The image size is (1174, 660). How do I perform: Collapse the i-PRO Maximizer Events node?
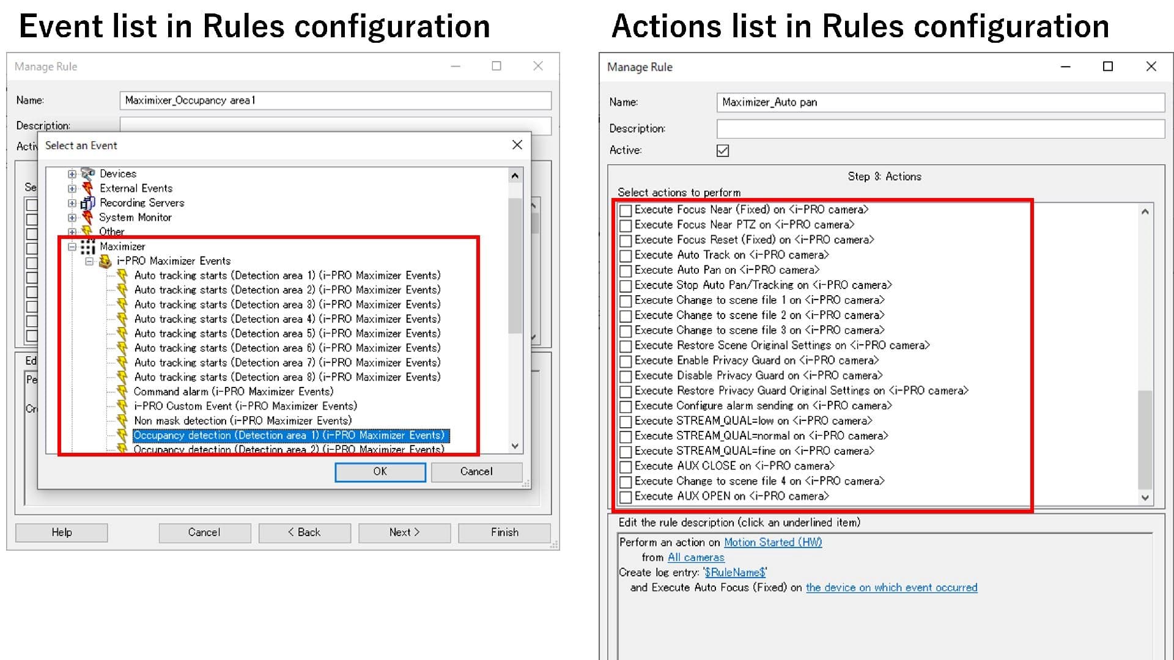(x=89, y=262)
